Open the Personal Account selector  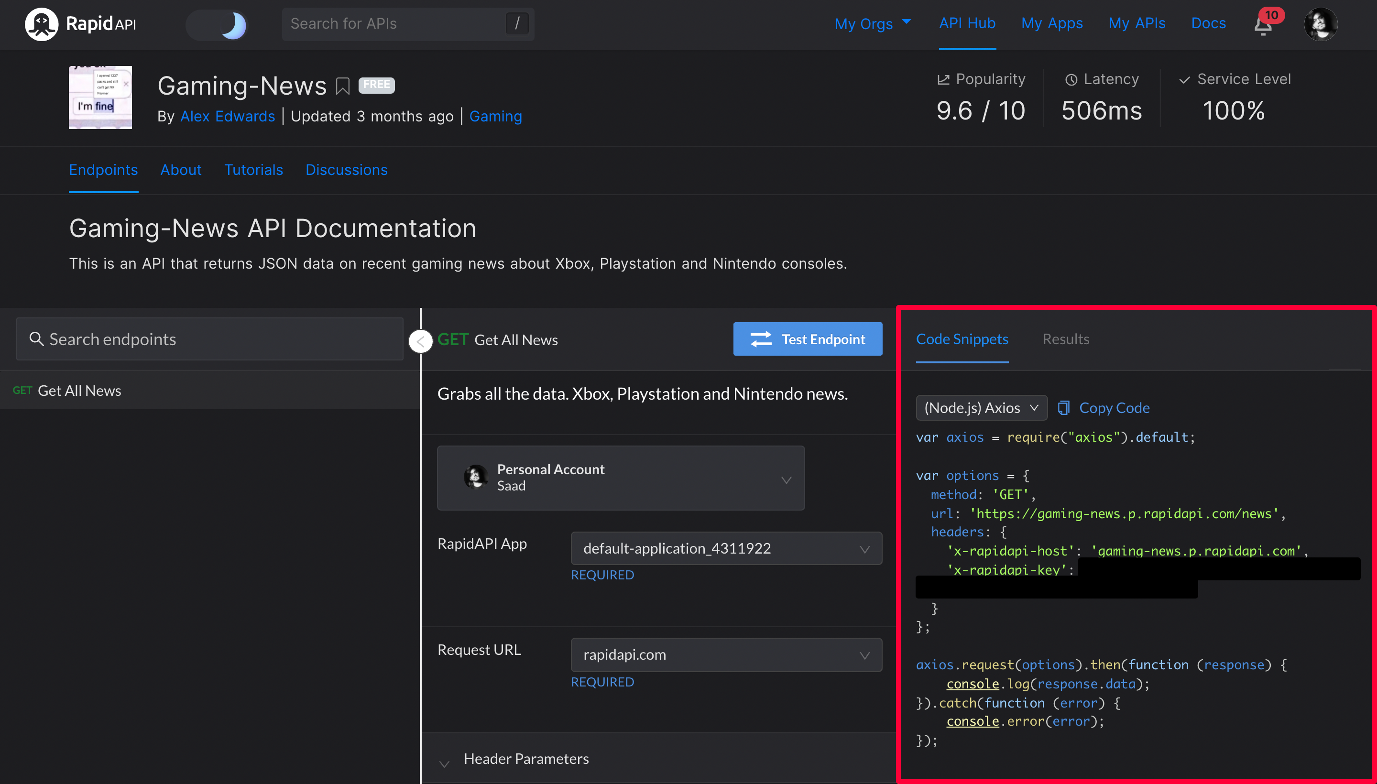621,478
